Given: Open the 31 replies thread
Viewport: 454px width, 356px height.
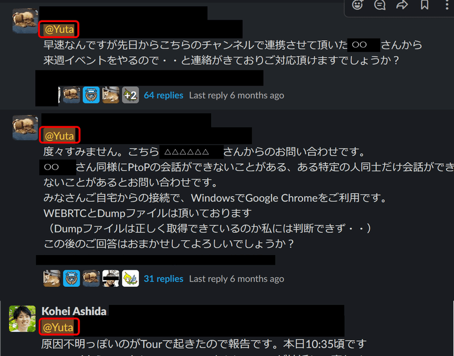Looking at the screenshot, I should click(x=163, y=278).
